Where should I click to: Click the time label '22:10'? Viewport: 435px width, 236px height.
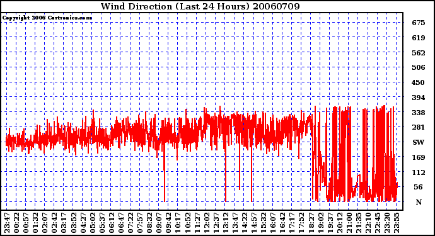coord(368,223)
